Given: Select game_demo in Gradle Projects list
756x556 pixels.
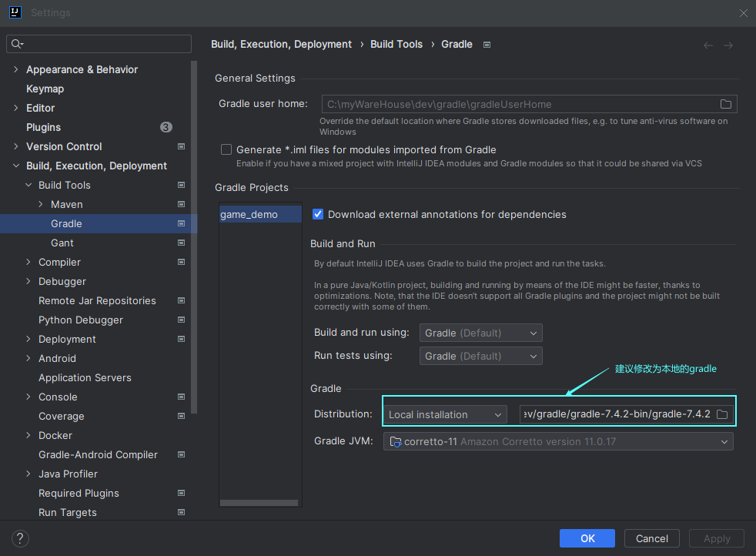Looking at the screenshot, I should pyautogui.click(x=249, y=215).
